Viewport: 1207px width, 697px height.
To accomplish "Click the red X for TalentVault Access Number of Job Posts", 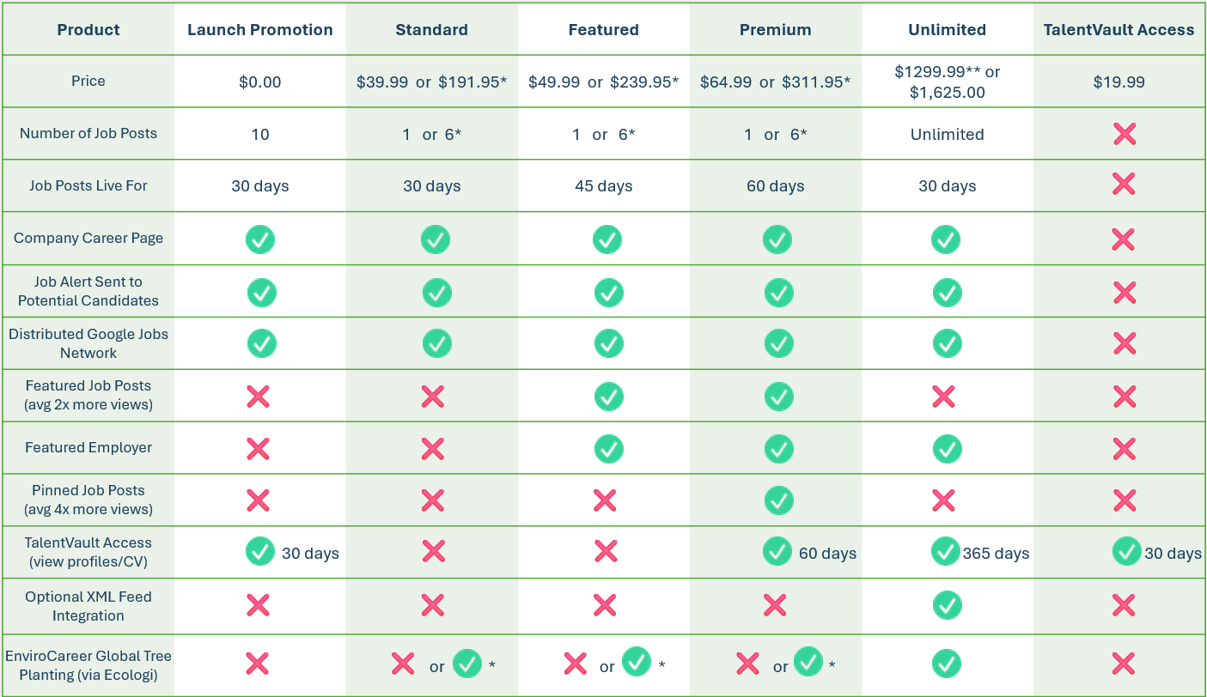I will tap(1124, 133).
